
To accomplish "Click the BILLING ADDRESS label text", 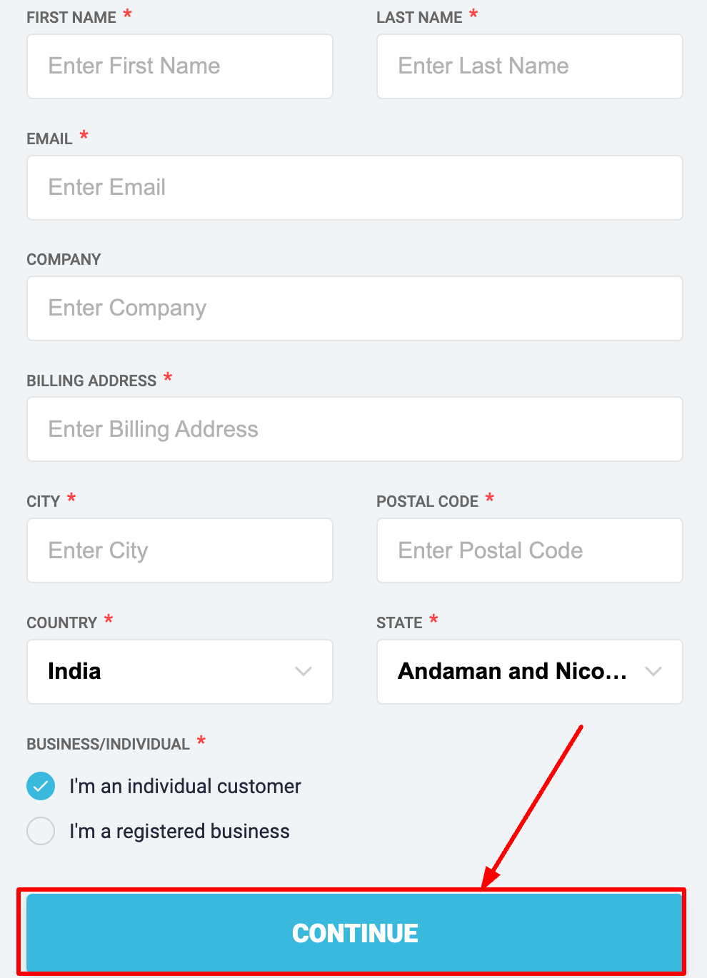I will 91,381.
